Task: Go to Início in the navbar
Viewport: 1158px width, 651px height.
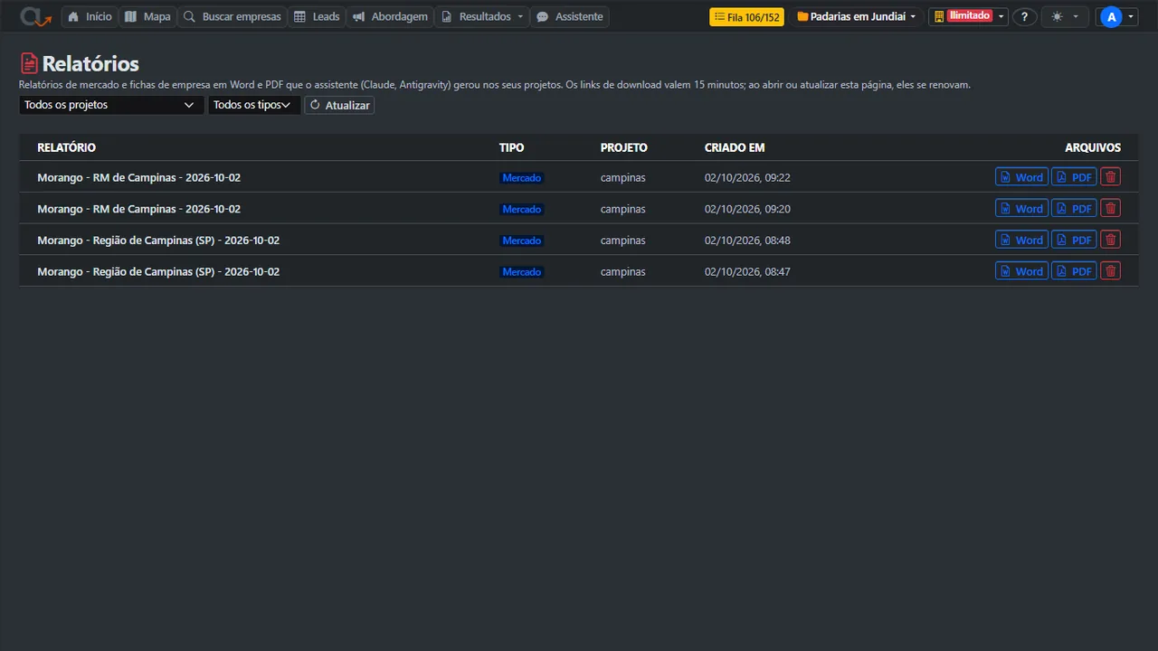Action: pyautogui.click(x=90, y=16)
